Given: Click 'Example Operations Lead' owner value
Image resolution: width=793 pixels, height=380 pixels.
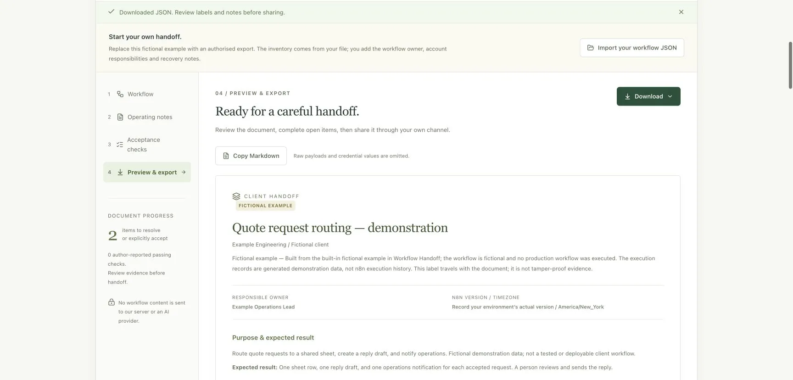Looking at the screenshot, I should point(263,307).
